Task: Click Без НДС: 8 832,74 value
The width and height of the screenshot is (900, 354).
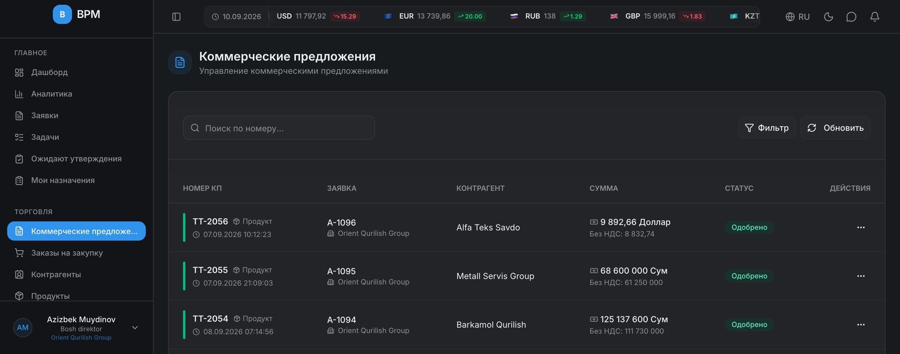Action: pyautogui.click(x=622, y=234)
